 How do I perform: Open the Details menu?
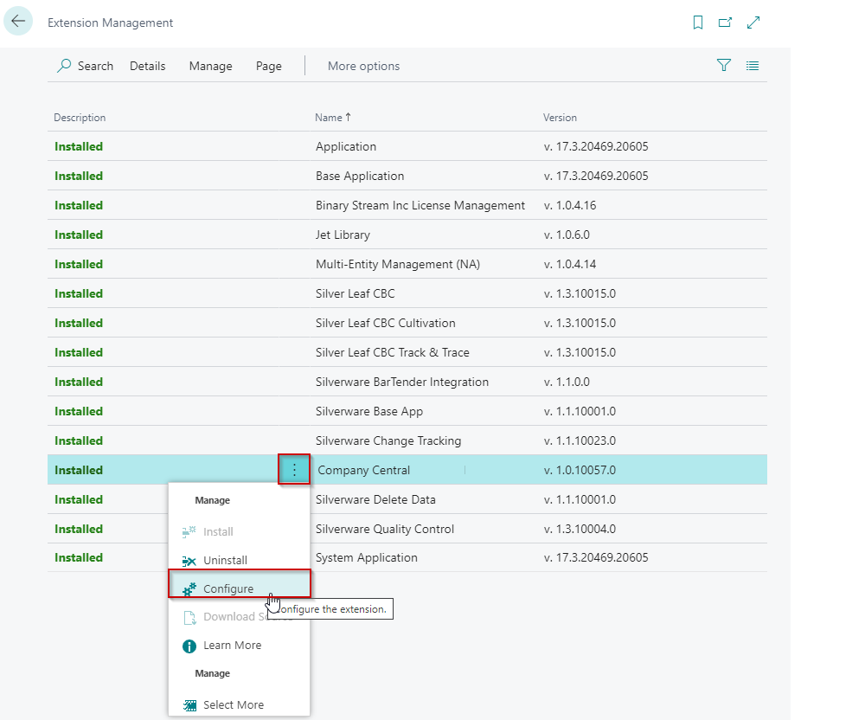pyautogui.click(x=147, y=66)
